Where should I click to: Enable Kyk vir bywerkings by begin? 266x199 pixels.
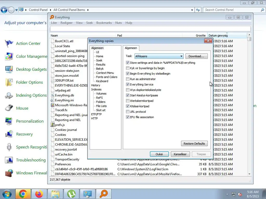[x=128, y=68]
